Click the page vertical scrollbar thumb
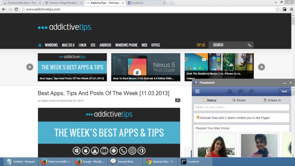 coord(293,21)
